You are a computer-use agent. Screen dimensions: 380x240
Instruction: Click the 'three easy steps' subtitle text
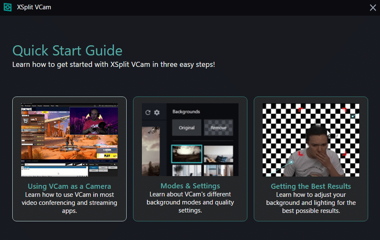188,65
